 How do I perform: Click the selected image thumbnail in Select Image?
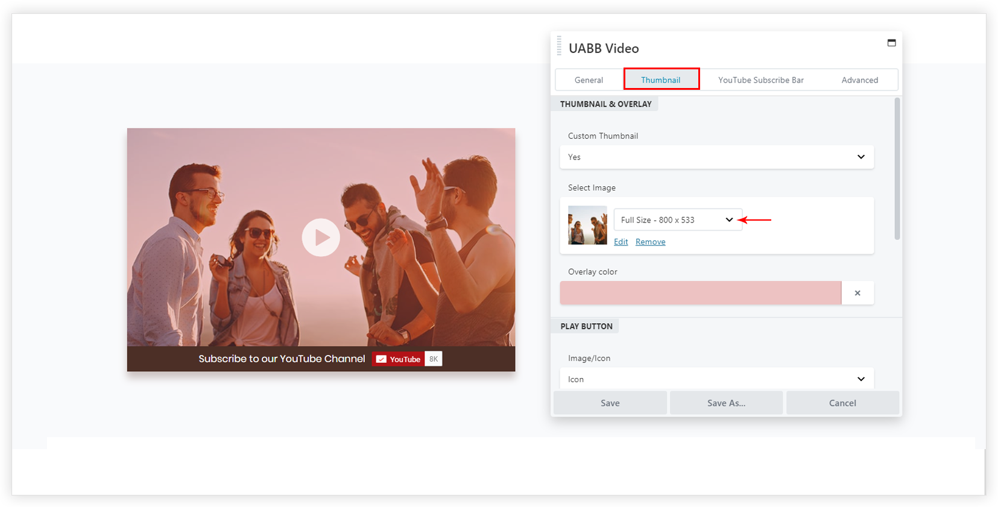click(x=587, y=225)
